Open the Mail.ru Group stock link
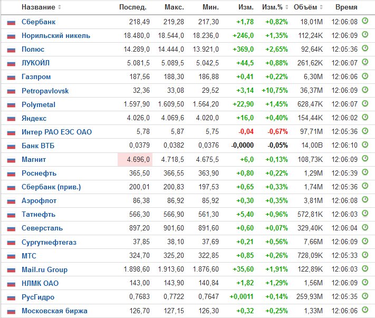This screenshot has width=375, height=318. point(44,269)
